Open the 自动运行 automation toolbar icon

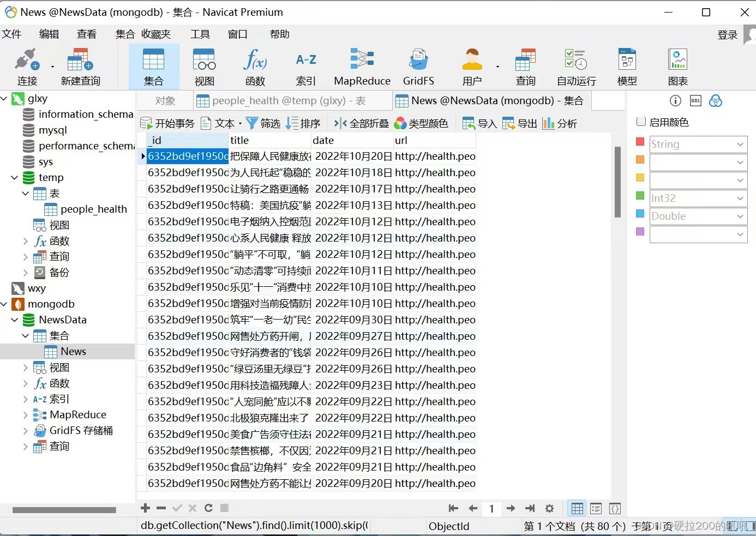[576, 67]
